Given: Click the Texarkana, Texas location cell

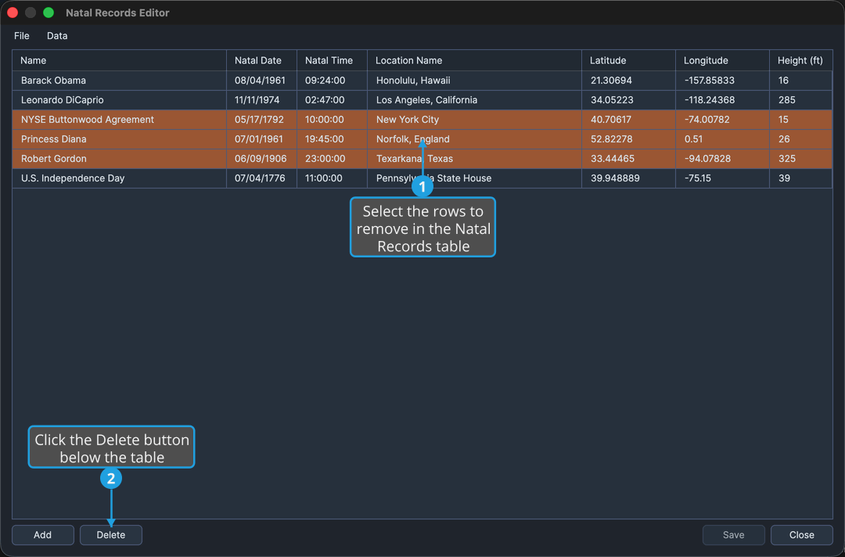Looking at the screenshot, I should (474, 158).
